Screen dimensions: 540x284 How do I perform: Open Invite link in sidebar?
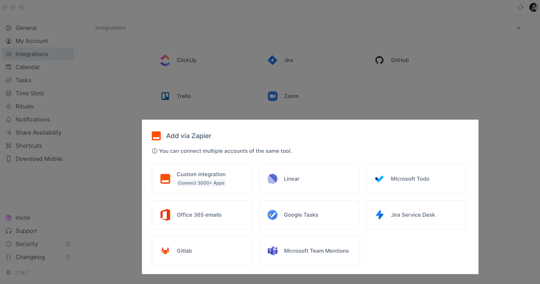pyautogui.click(x=38, y=218)
